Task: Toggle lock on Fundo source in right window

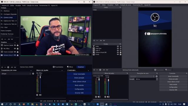Action: (120, 54)
